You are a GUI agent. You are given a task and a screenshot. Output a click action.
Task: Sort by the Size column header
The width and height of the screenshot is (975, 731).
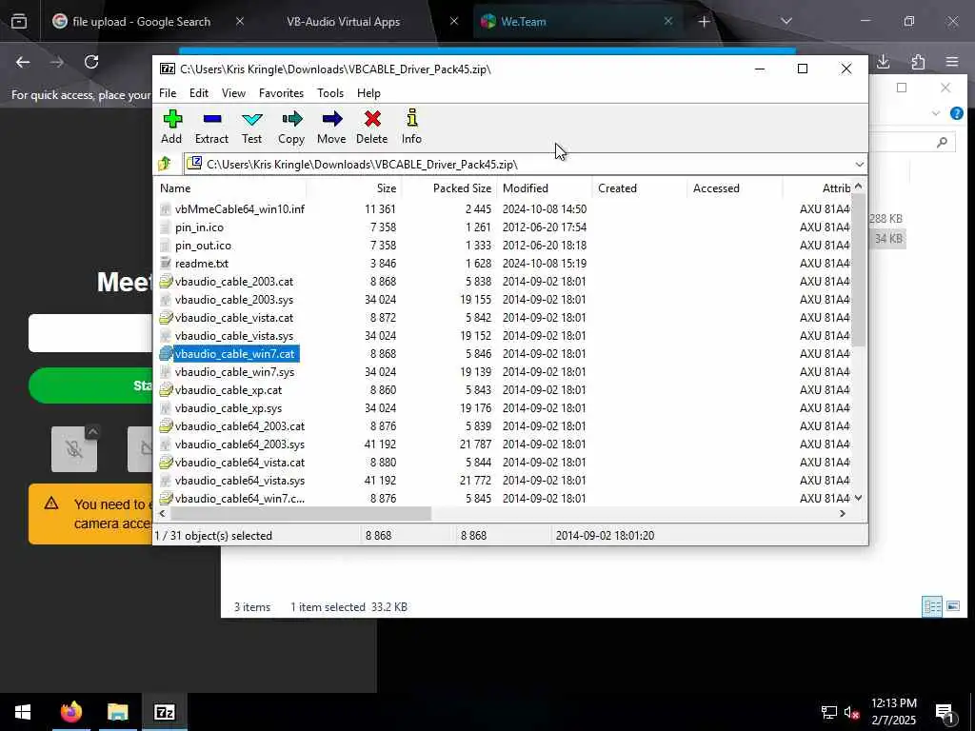coord(354,188)
